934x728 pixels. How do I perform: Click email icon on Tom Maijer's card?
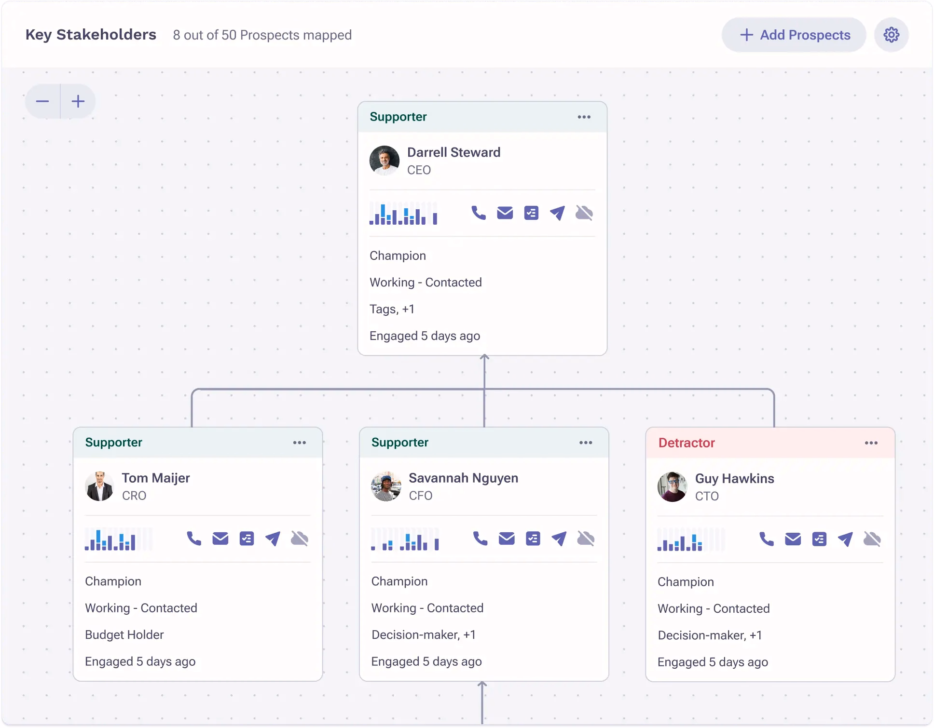click(220, 539)
